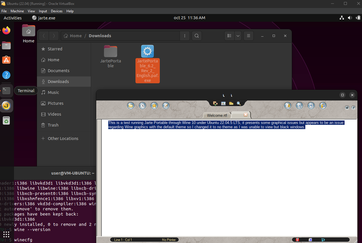
Task: Open the clock 'oct 25 11:36 AM' menu
Action: coord(190,18)
